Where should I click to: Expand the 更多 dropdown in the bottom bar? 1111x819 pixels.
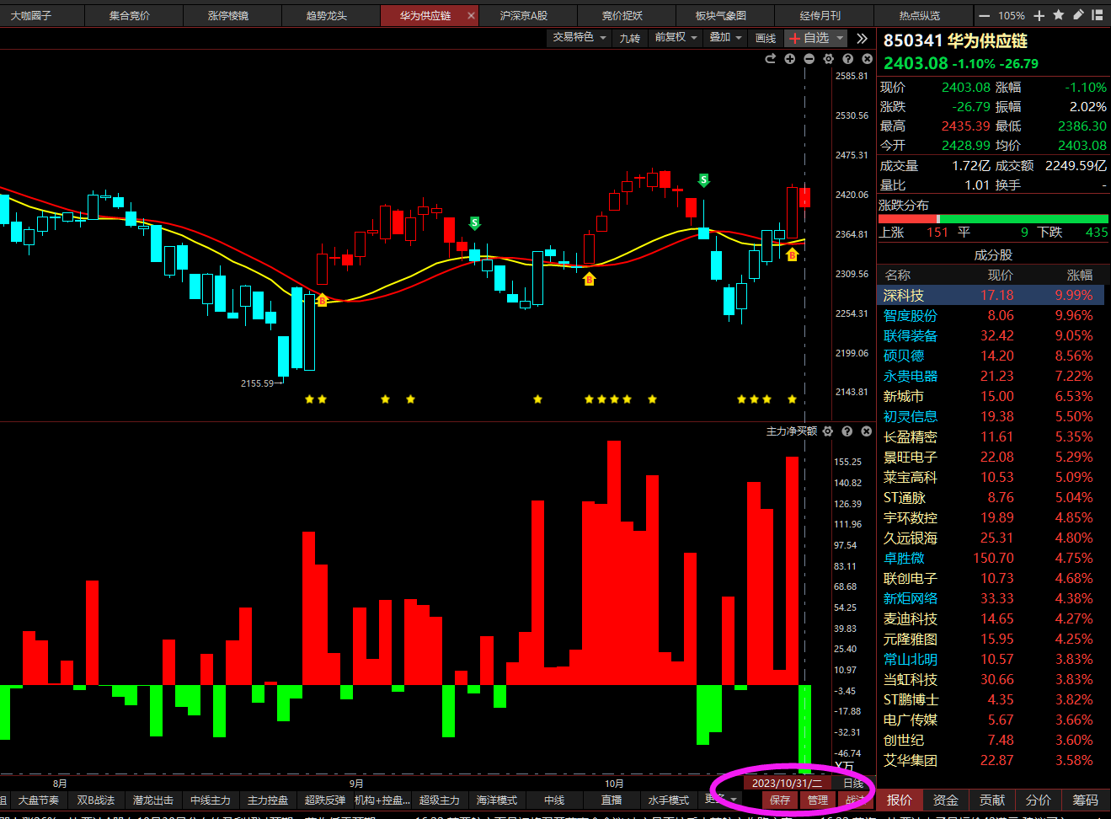(721, 800)
